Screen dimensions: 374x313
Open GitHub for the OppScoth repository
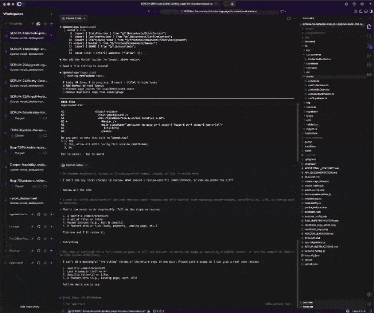[39, 263]
